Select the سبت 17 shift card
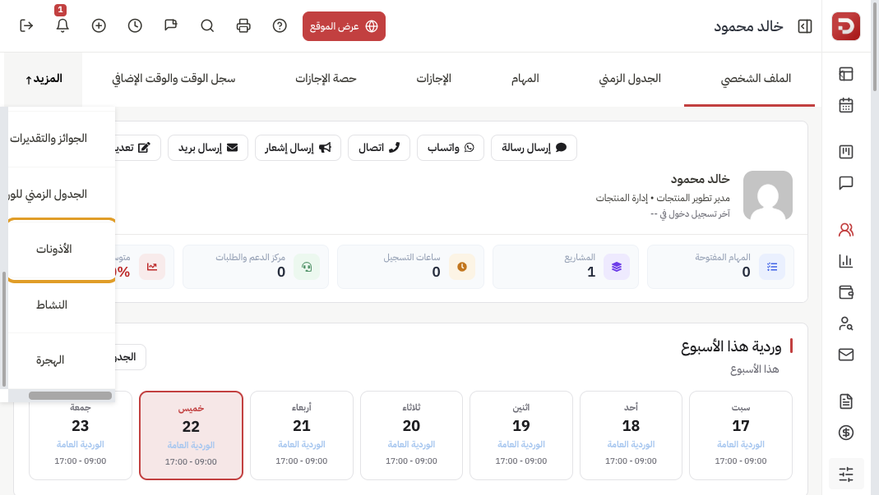Viewport: 879px width, 495px height. [741, 436]
